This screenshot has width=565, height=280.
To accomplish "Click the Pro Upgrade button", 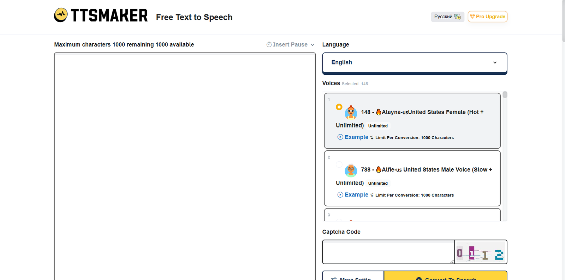I will pos(487,17).
